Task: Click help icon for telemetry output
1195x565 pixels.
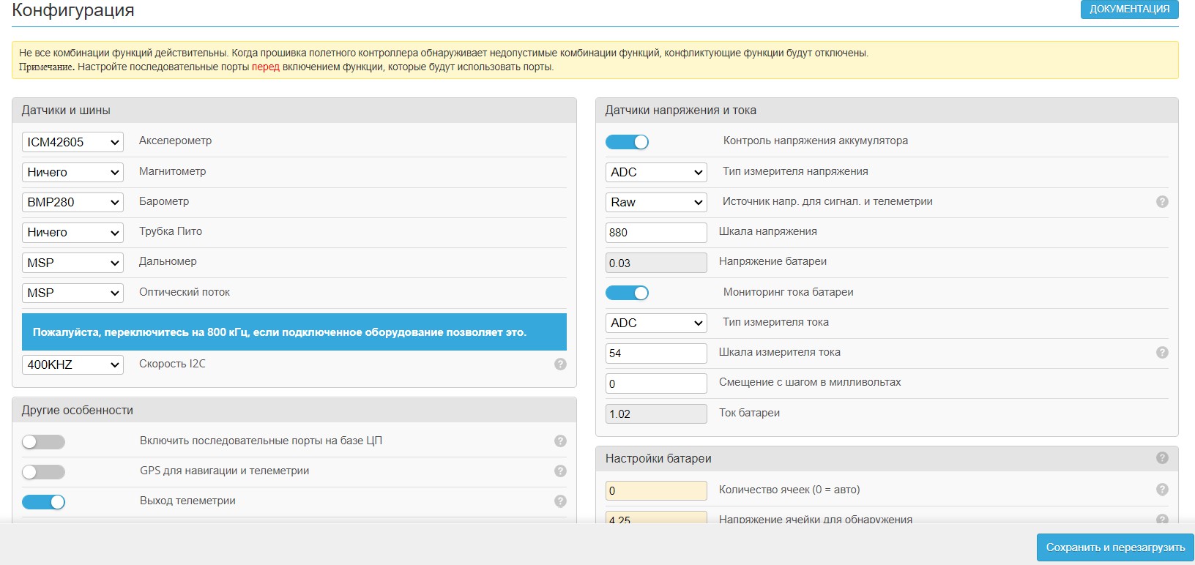Action: pos(560,501)
